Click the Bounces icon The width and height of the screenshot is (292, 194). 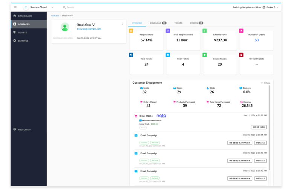tap(240, 88)
